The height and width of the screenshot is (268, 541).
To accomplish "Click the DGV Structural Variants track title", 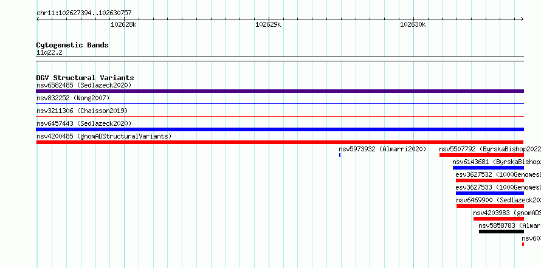I will pyautogui.click(x=85, y=78).
